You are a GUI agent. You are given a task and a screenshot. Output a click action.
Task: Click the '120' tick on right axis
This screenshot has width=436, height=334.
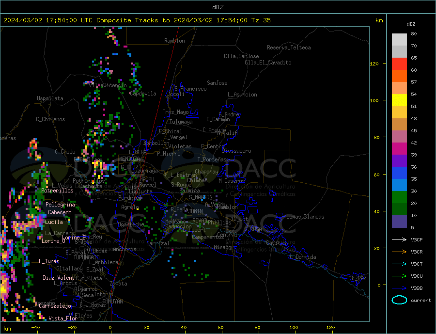(374, 64)
